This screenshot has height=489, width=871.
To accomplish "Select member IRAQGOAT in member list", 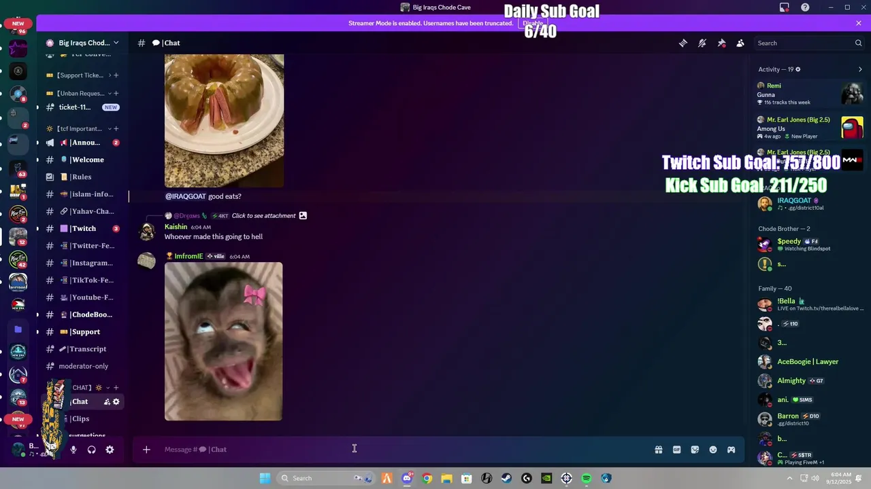I will tap(810, 204).
